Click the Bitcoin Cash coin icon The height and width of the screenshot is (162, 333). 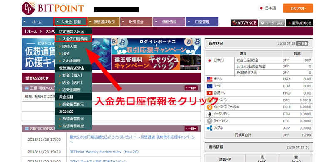(210, 107)
